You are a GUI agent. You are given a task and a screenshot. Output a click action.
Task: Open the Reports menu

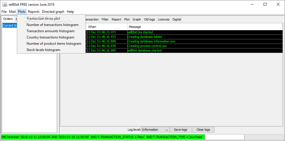coord(34,12)
